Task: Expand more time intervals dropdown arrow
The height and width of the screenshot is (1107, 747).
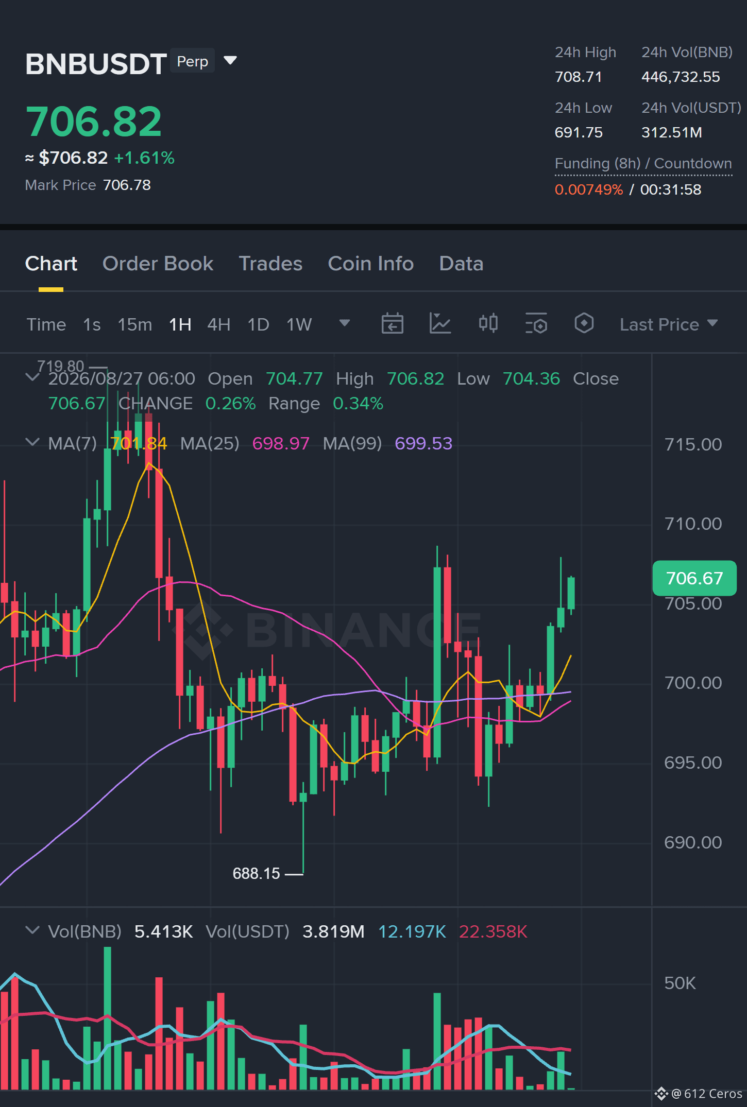Action: click(345, 323)
